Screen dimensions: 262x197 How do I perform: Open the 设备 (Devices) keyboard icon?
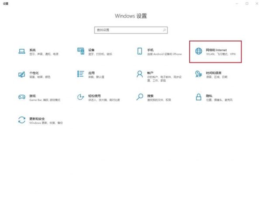click(x=81, y=51)
